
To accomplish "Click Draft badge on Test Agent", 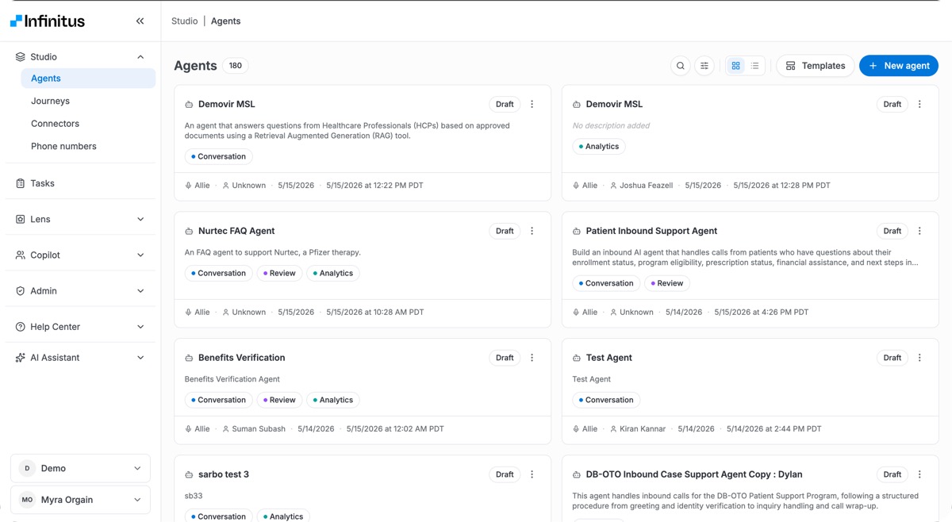I will (x=892, y=358).
